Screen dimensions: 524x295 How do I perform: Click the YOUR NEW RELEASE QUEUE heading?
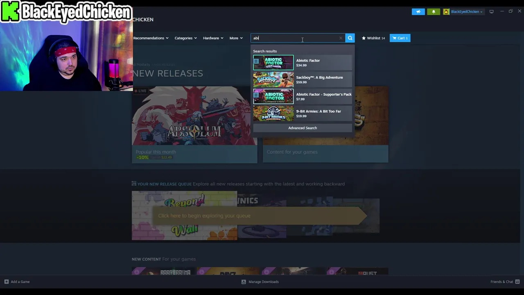(165, 184)
